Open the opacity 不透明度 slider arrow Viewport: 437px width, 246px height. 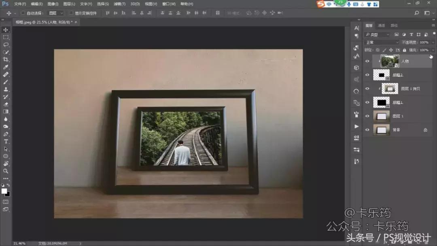[x=433, y=42]
